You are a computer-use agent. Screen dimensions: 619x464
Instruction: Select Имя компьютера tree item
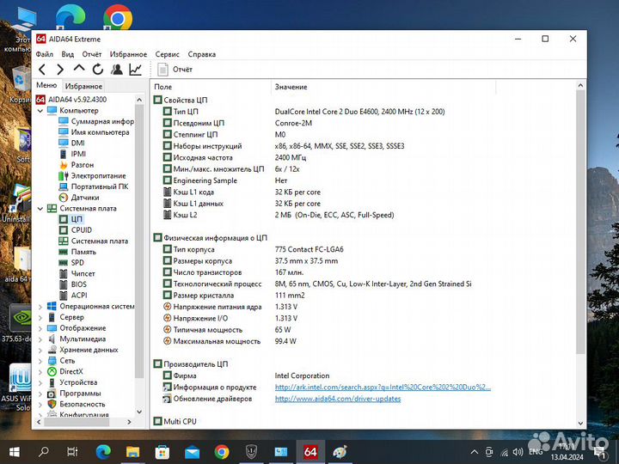click(101, 132)
